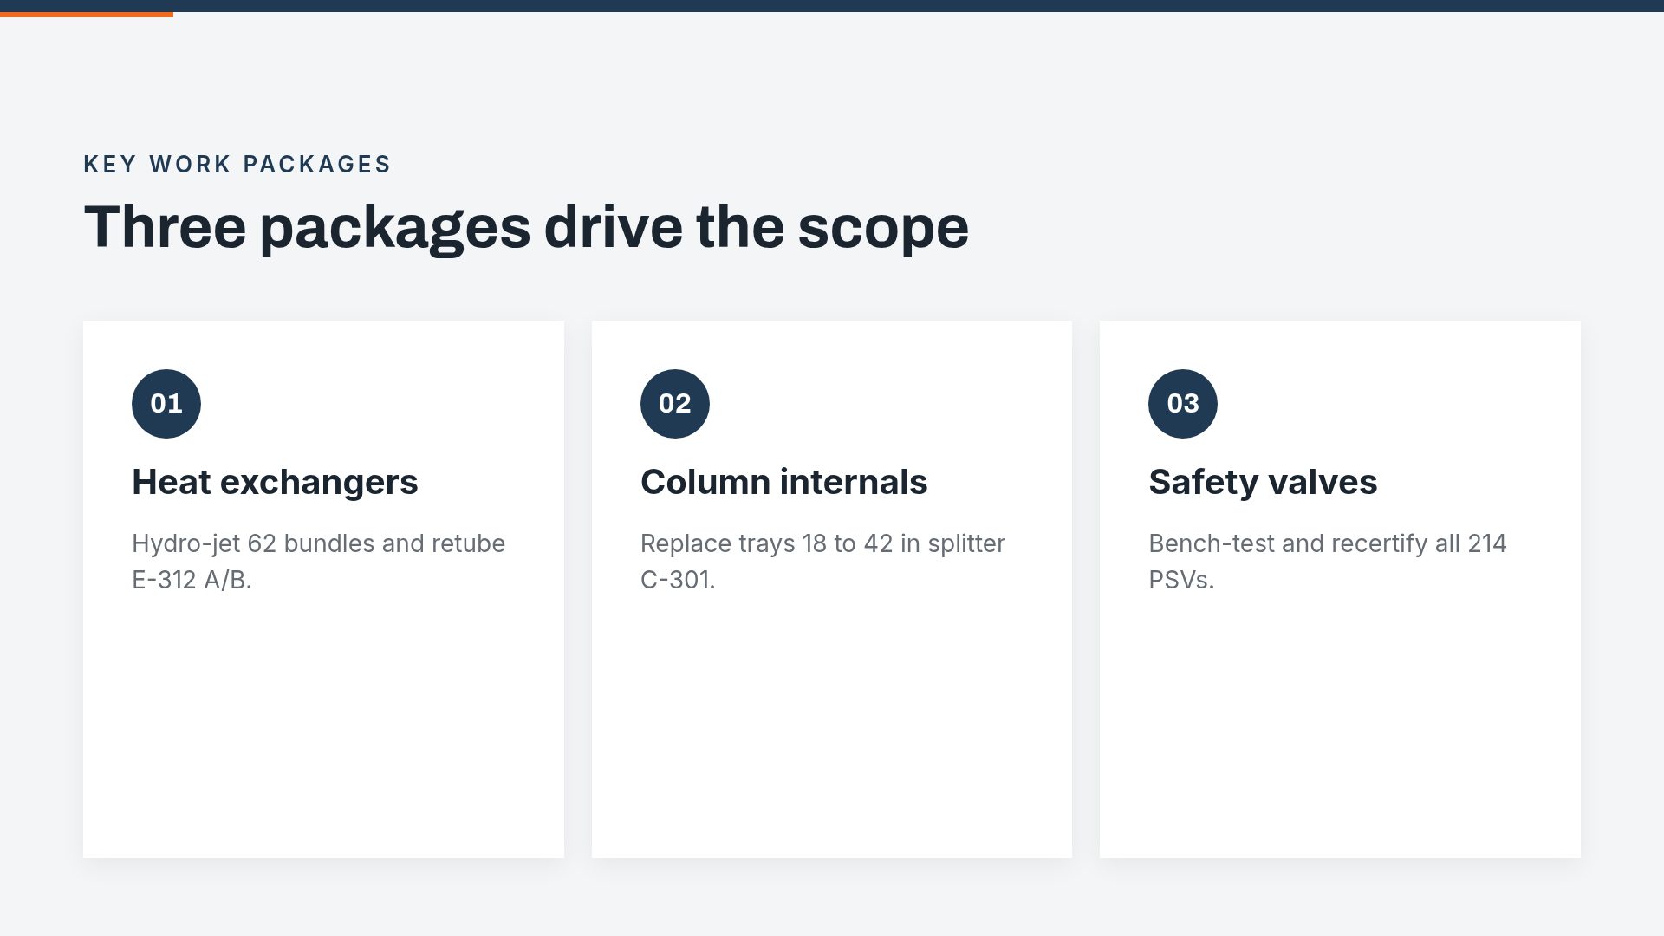This screenshot has height=936, width=1664.
Task: Click the Key Work Packages eyebrow label
Action: [x=237, y=165]
